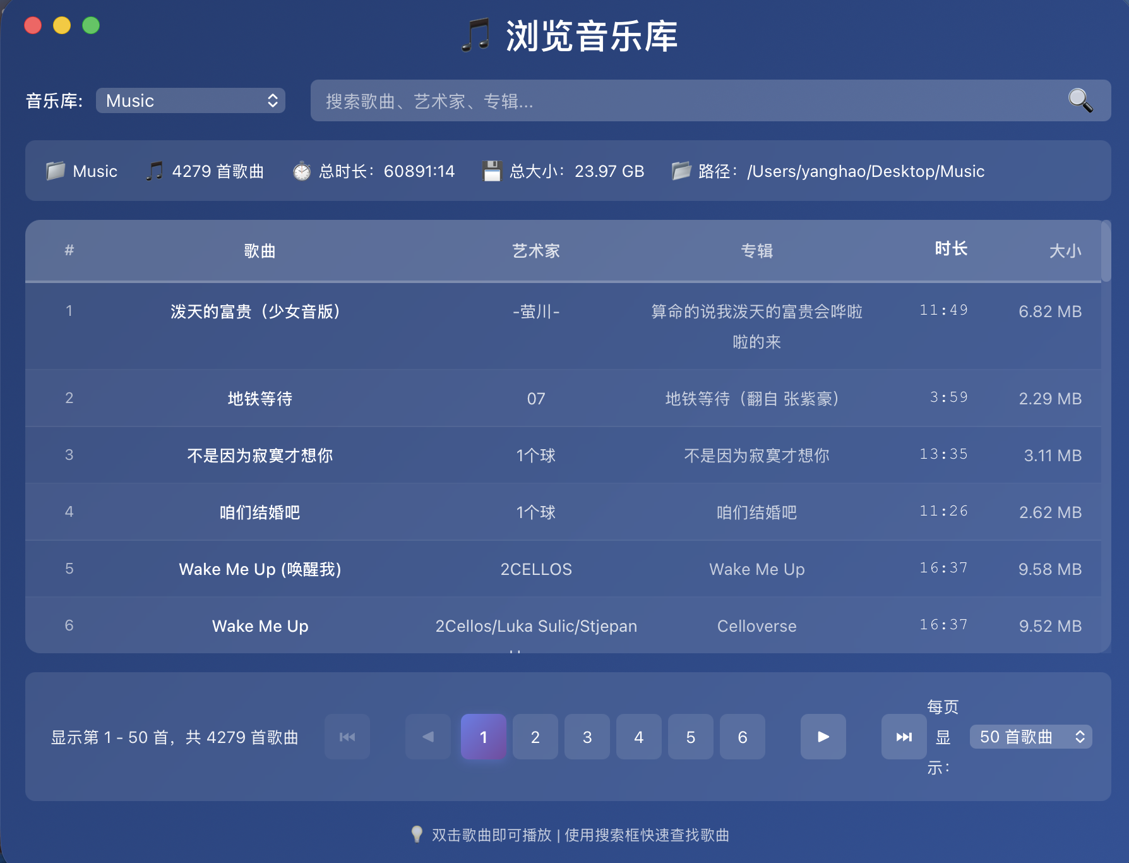Click the clock icon before 总时长
Screen dimensions: 1129x863
click(302, 171)
